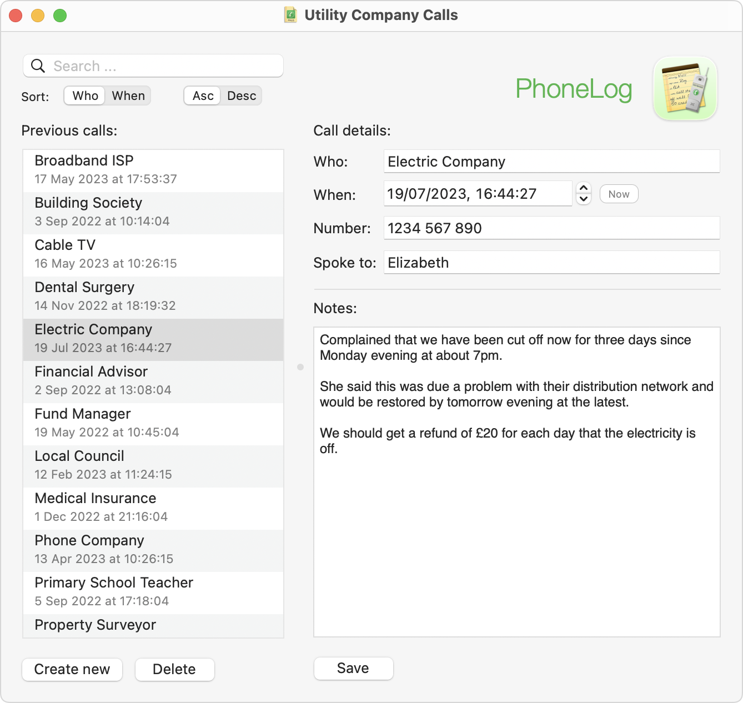This screenshot has height=703, width=743.
Task: Set sort order to Asc
Action: [202, 96]
